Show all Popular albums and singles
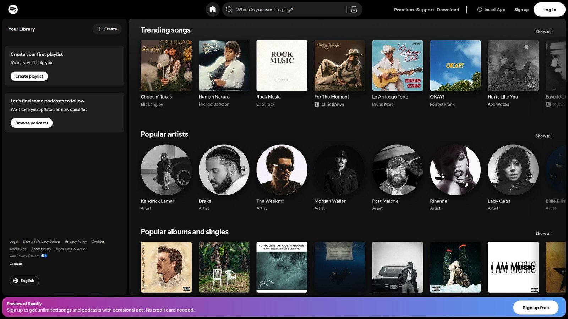 pyautogui.click(x=543, y=234)
